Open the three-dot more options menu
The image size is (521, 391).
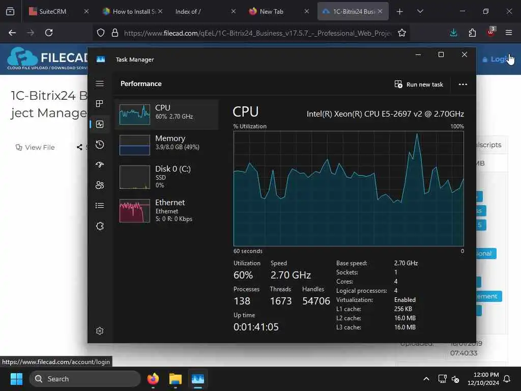click(463, 85)
